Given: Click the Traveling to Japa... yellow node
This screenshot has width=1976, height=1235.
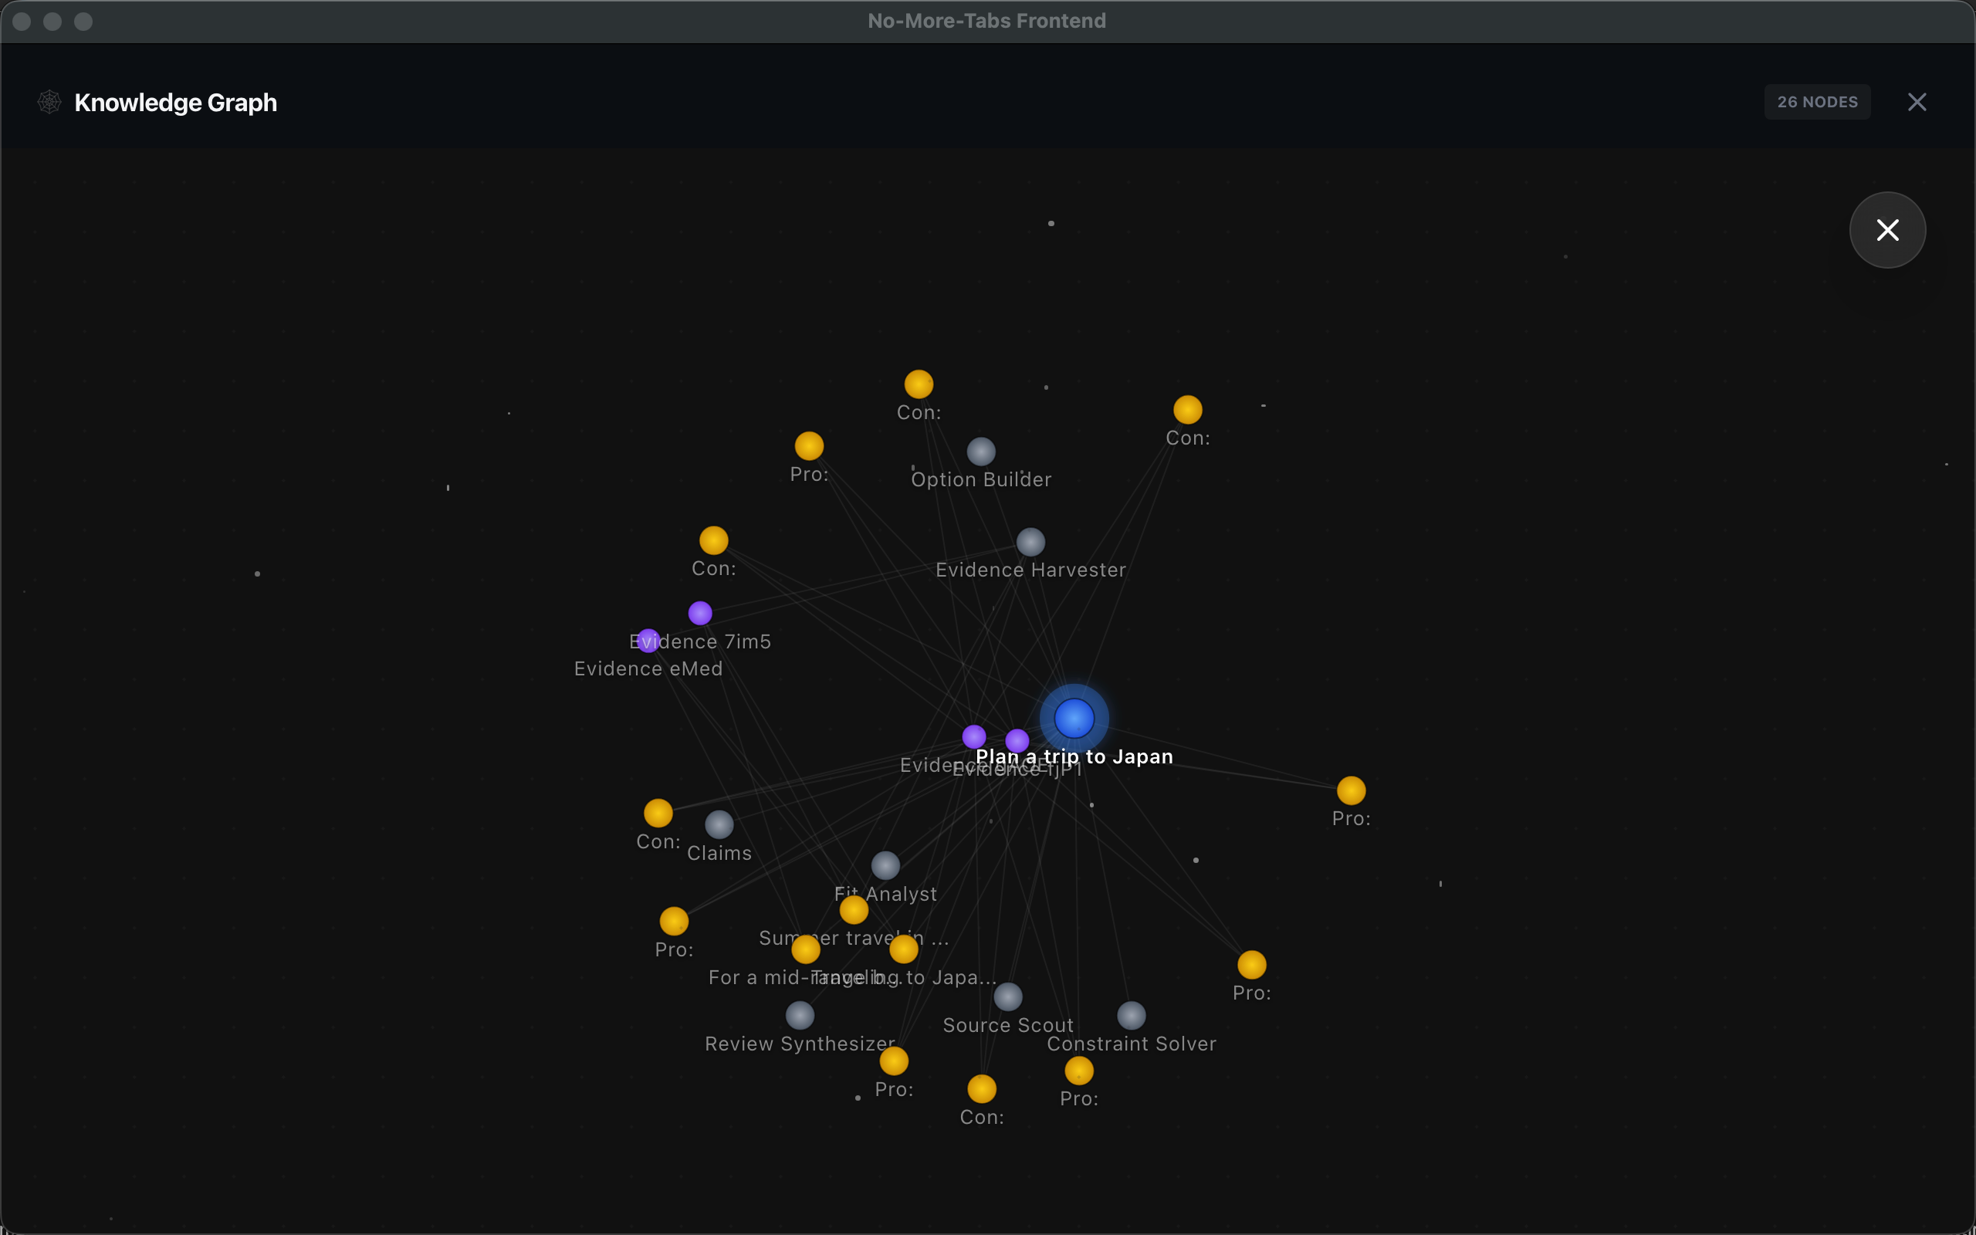Looking at the screenshot, I should (x=903, y=949).
